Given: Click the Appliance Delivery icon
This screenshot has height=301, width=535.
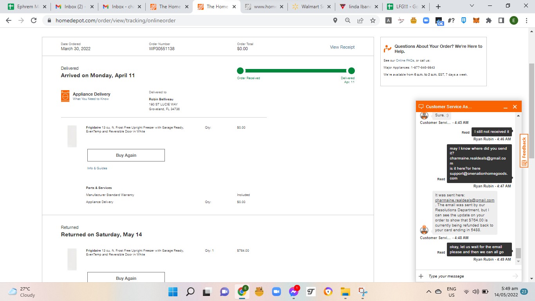Looking at the screenshot, I should (65, 96).
